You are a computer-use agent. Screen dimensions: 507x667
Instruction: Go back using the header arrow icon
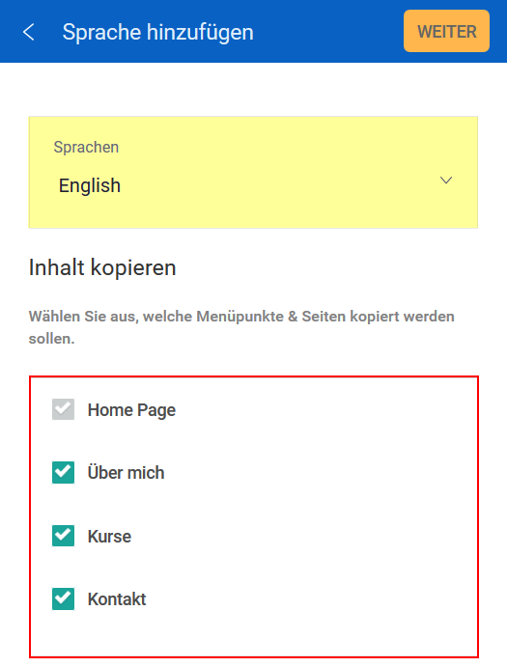point(29,32)
